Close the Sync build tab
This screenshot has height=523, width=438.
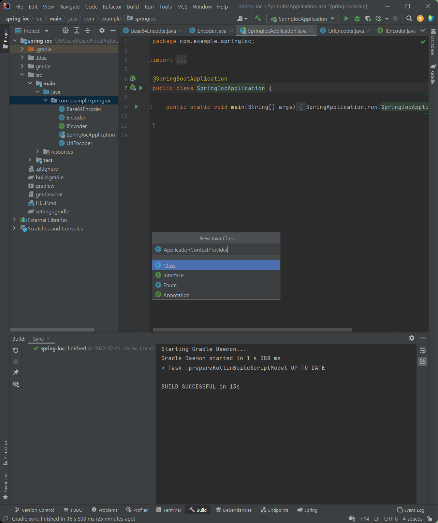pyautogui.click(x=48, y=338)
